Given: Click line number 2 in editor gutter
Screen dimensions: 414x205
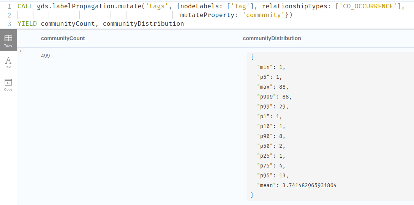Looking at the screenshot, I should click(x=9, y=15).
